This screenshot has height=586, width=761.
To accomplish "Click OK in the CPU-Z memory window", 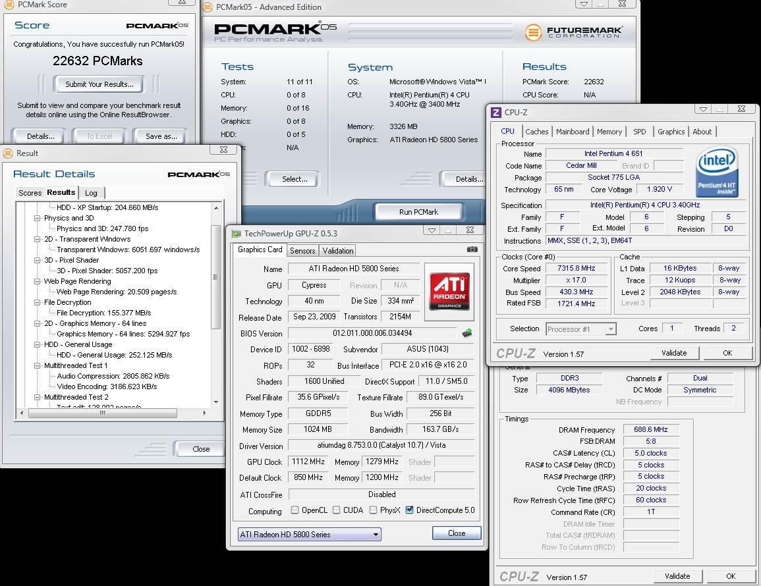I will 731,576.
